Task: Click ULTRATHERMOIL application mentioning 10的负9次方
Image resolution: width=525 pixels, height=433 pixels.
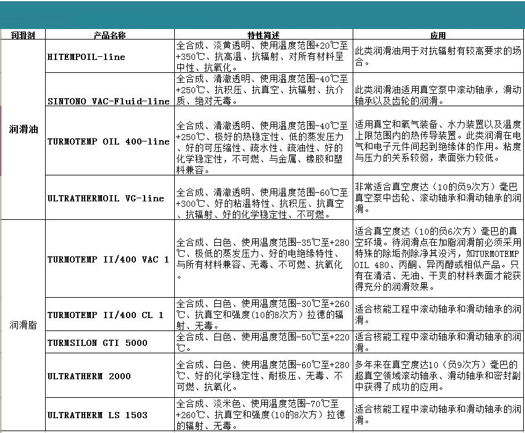Action: (x=438, y=198)
